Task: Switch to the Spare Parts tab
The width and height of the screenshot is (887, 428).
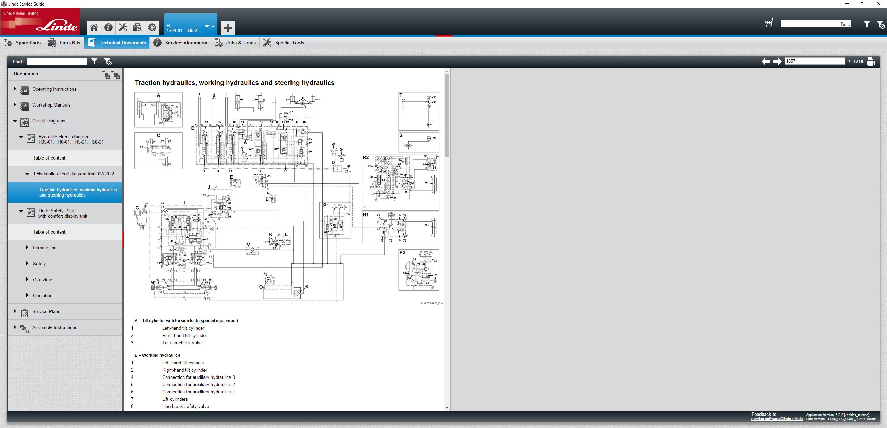Action: pyautogui.click(x=23, y=42)
